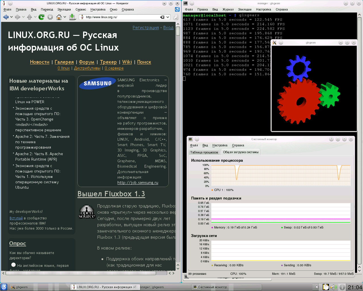Pin the glxgears window on all desktops
Viewport: 363px width, 291px height.
click(281, 43)
